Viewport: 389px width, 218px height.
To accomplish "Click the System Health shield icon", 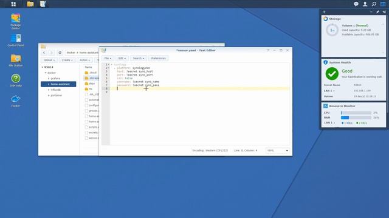I will click(x=326, y=62).
